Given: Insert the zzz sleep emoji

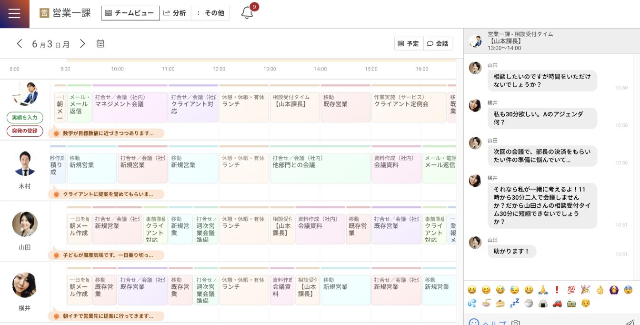Looking at the screenshot, I should click(514, 304).
